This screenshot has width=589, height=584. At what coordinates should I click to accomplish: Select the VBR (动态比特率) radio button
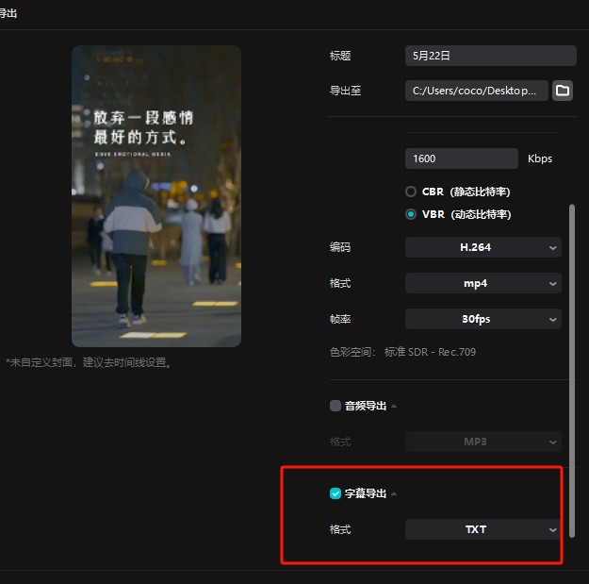[x=411, y=214]
